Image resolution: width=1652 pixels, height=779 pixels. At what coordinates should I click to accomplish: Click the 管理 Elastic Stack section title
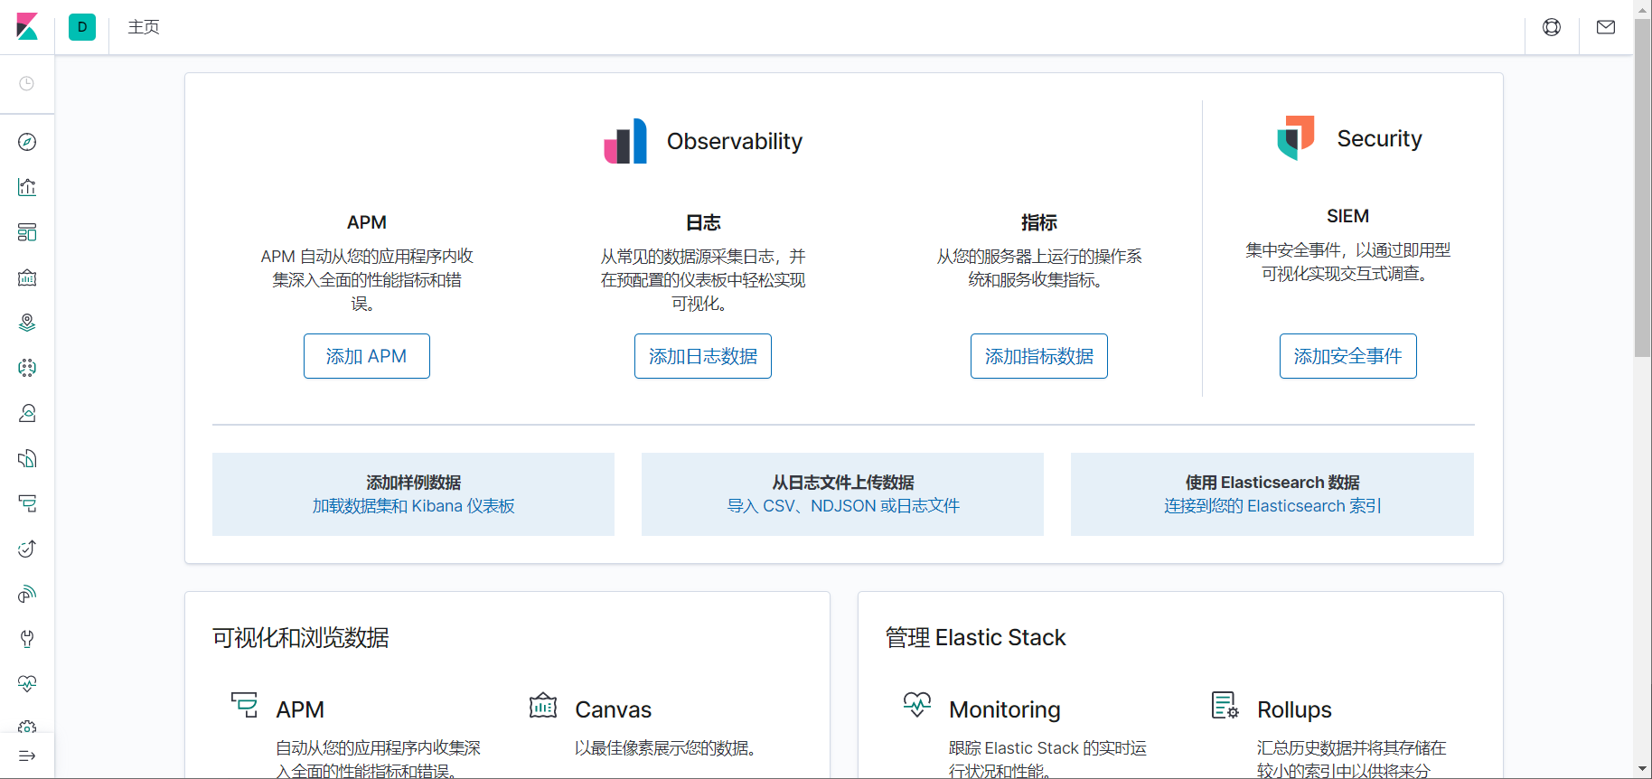(x=976, y=638)
